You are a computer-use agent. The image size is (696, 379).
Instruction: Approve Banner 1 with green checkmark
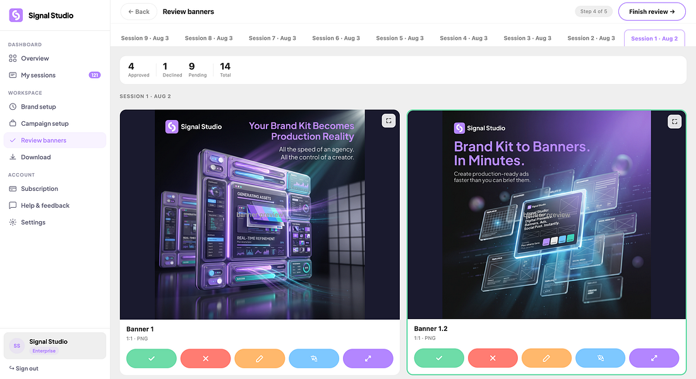coord(152,359)
